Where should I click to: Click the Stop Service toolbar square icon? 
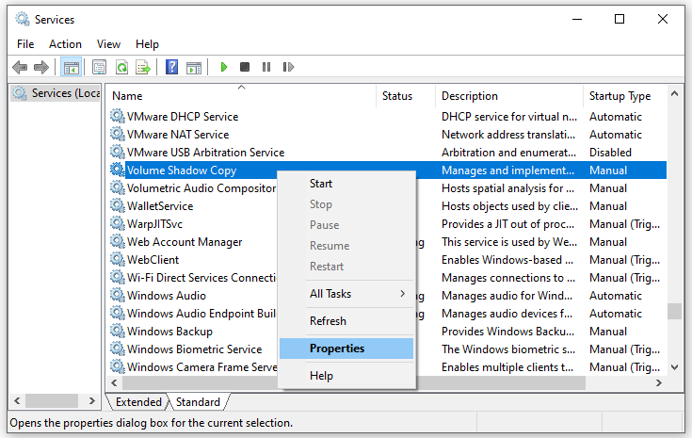coord(245,67)
